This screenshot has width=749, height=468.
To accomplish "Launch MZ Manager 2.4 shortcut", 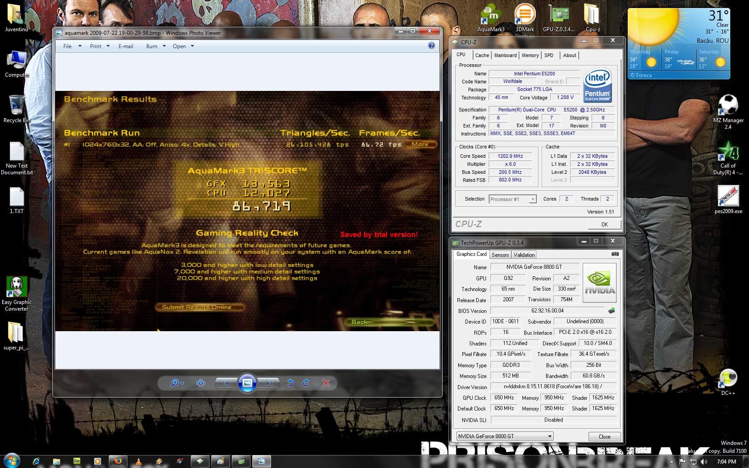I will tap(728, 111).
